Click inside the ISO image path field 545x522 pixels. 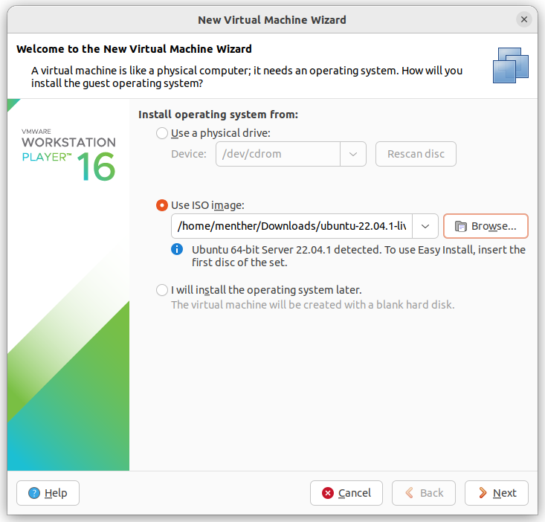point(292,226)
